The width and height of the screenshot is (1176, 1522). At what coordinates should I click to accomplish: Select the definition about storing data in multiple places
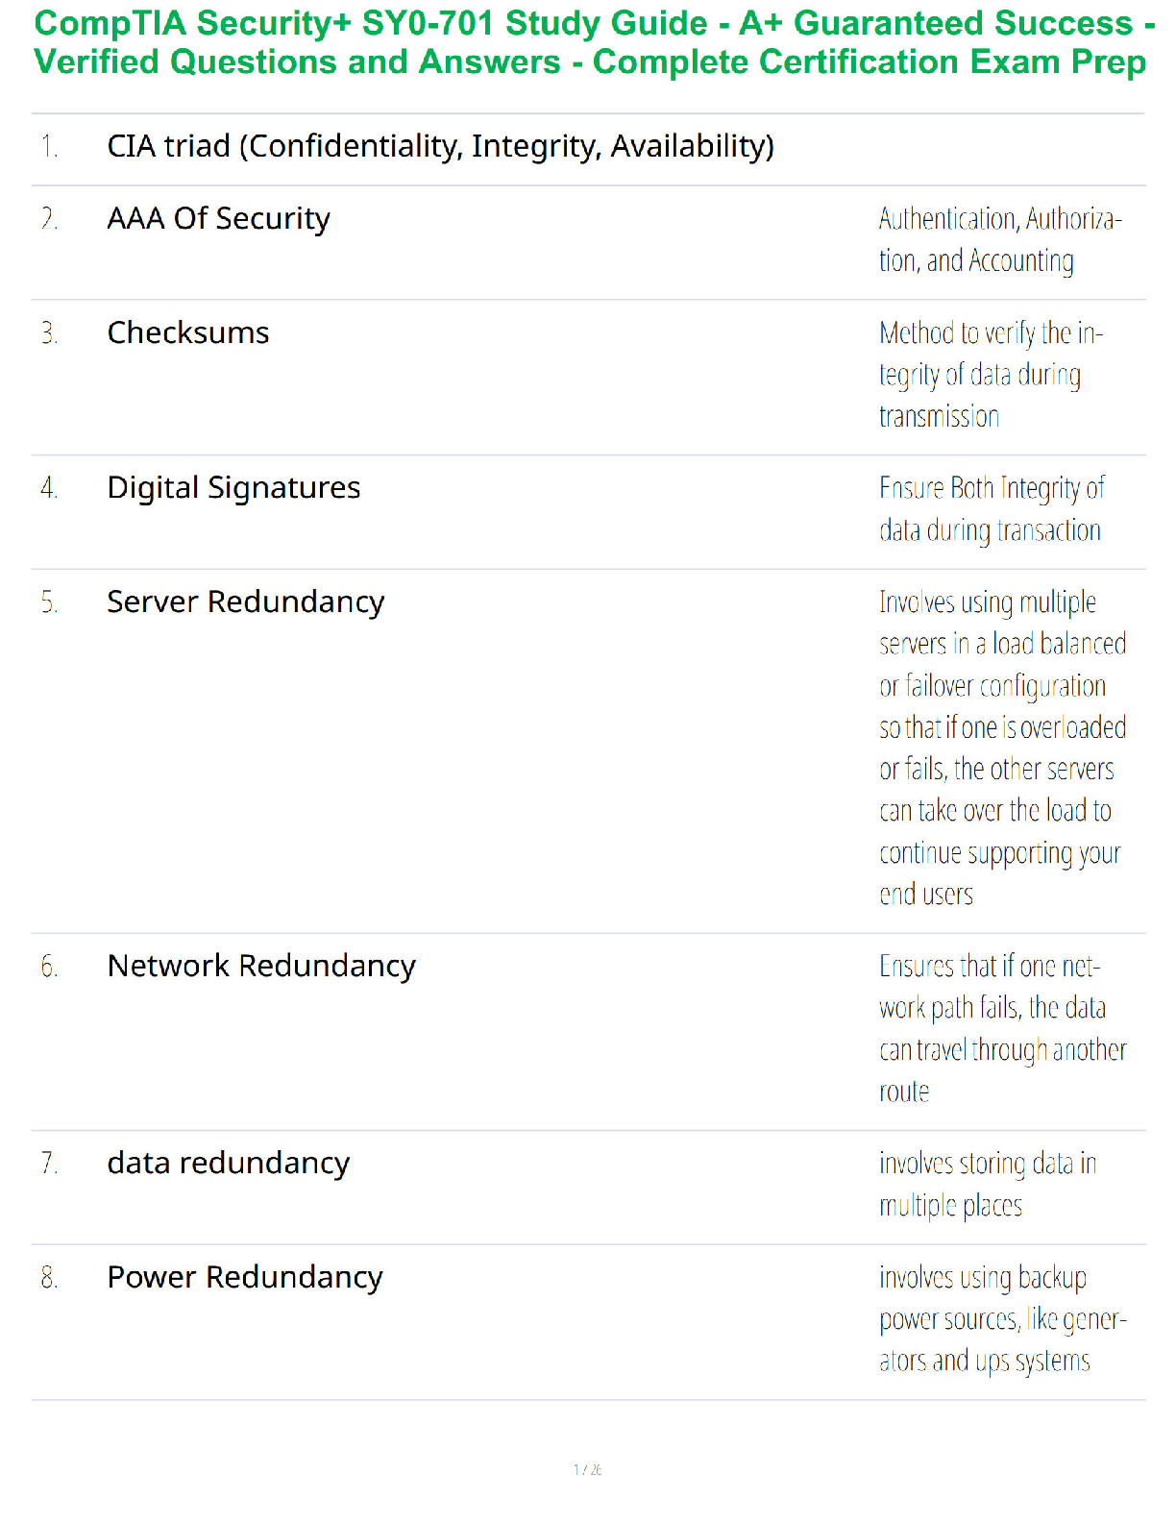coord(987,1184)
